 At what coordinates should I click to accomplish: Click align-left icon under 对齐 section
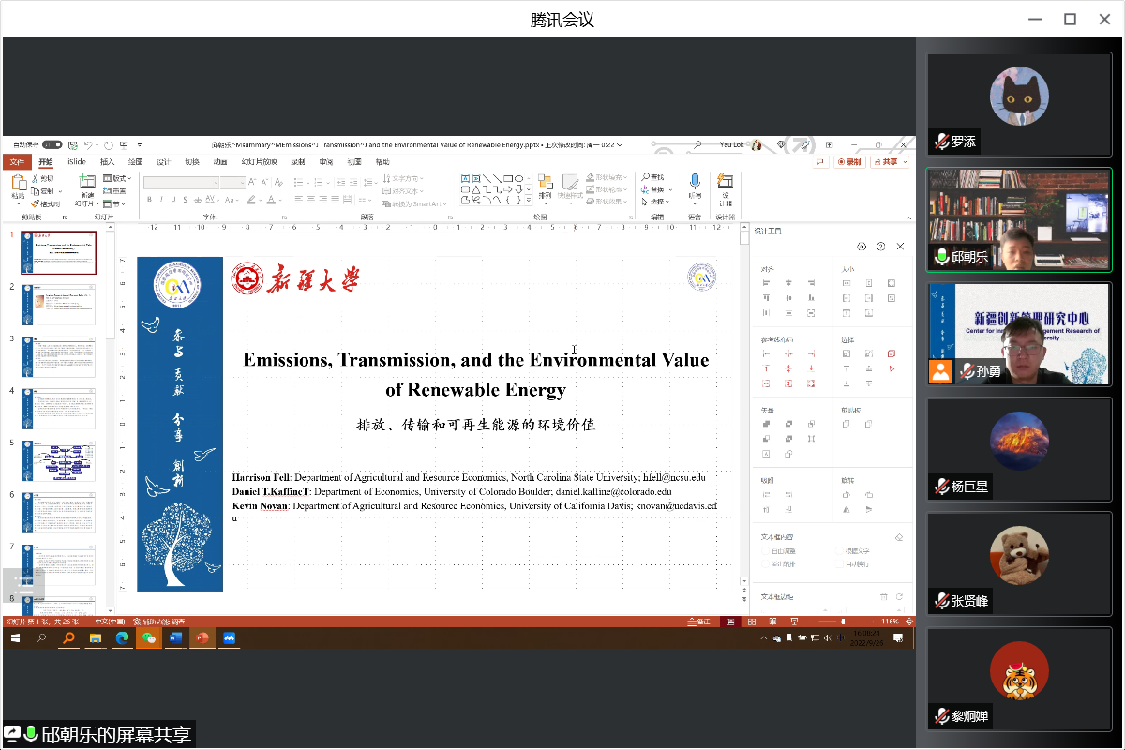tap(766, 283)
